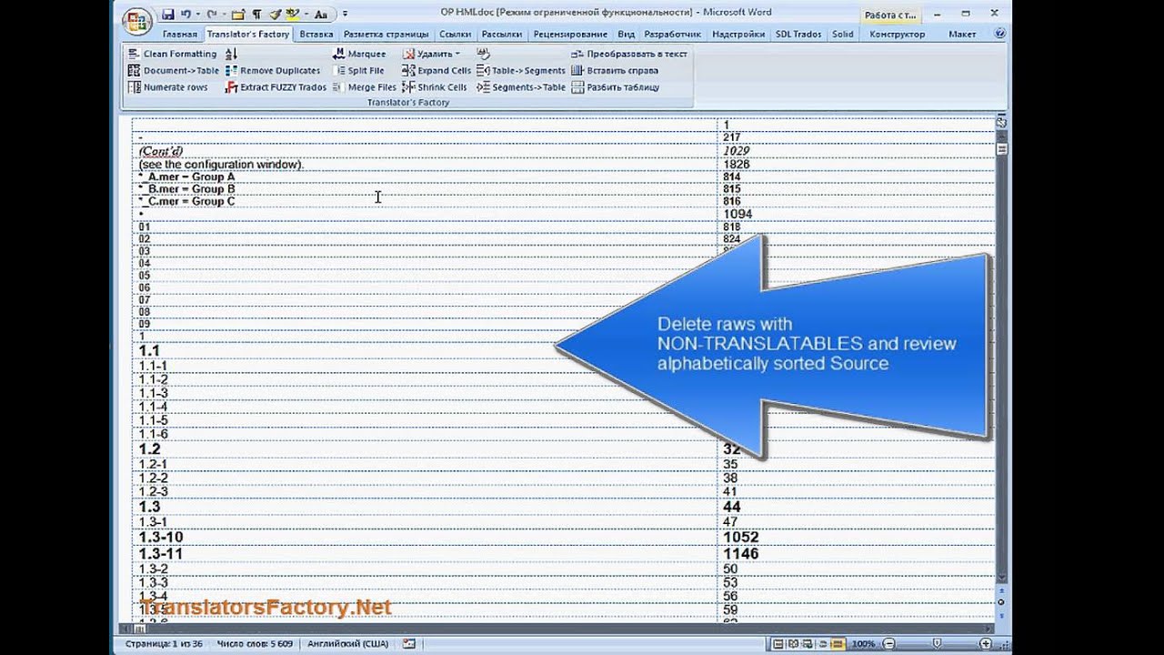
Task: Click the Marquee tool
Action: [x=359, y=54]
